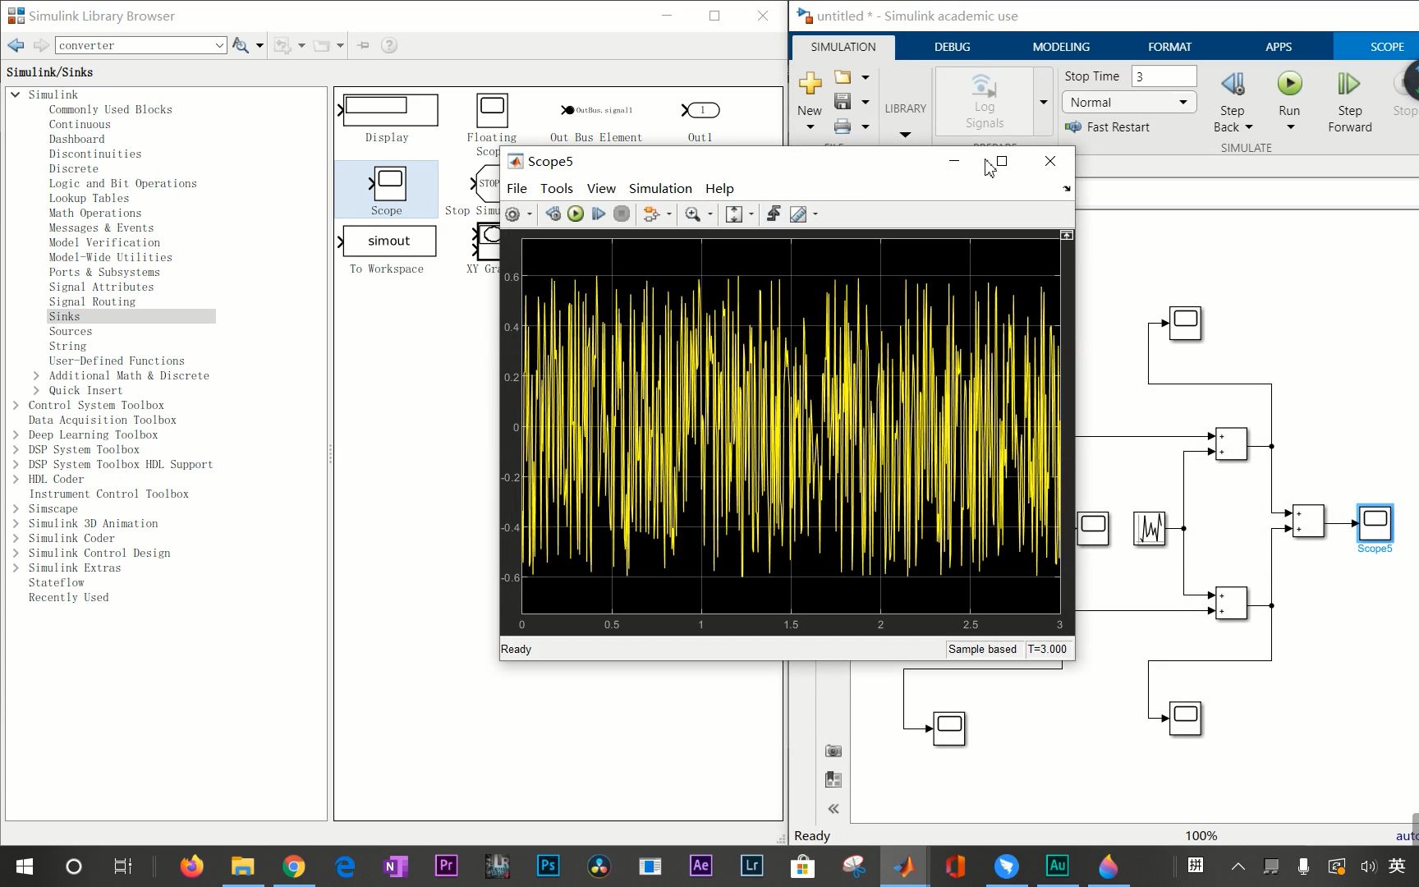The width and height of the screenshot is (1419, 887).
Task: Click Simulink Step Back button
Action: pos(1232,100)
